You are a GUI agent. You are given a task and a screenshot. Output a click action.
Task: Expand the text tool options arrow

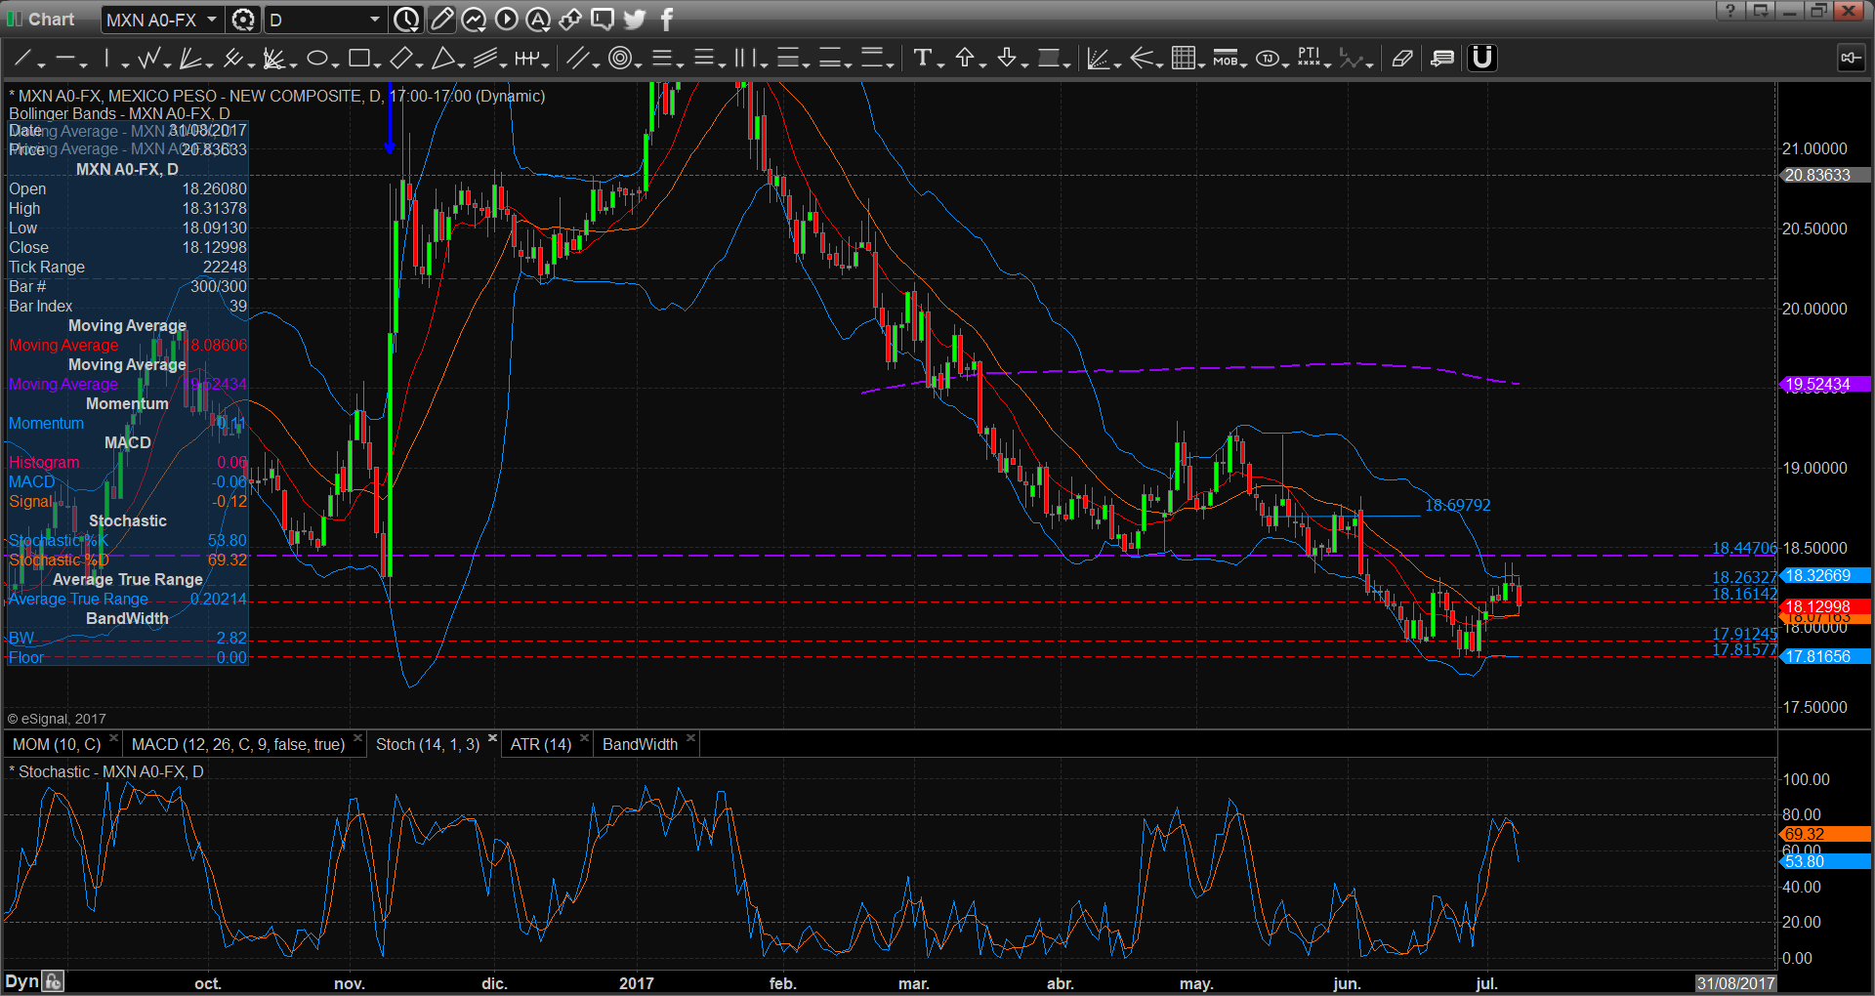[x=940, y=64]
